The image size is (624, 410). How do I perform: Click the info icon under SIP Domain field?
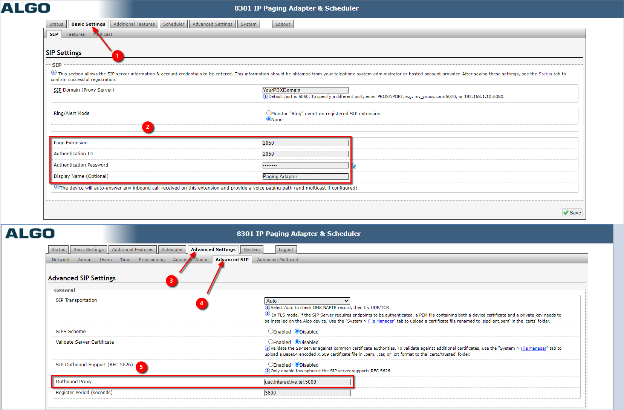[265, 96]
